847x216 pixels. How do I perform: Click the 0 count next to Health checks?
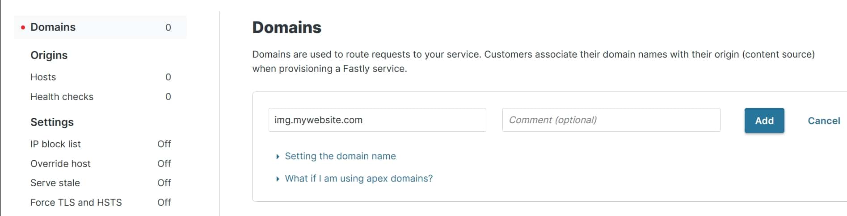[x=168, y=97]
